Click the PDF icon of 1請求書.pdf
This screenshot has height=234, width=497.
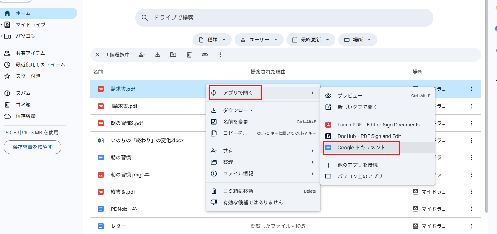(101, 106)
